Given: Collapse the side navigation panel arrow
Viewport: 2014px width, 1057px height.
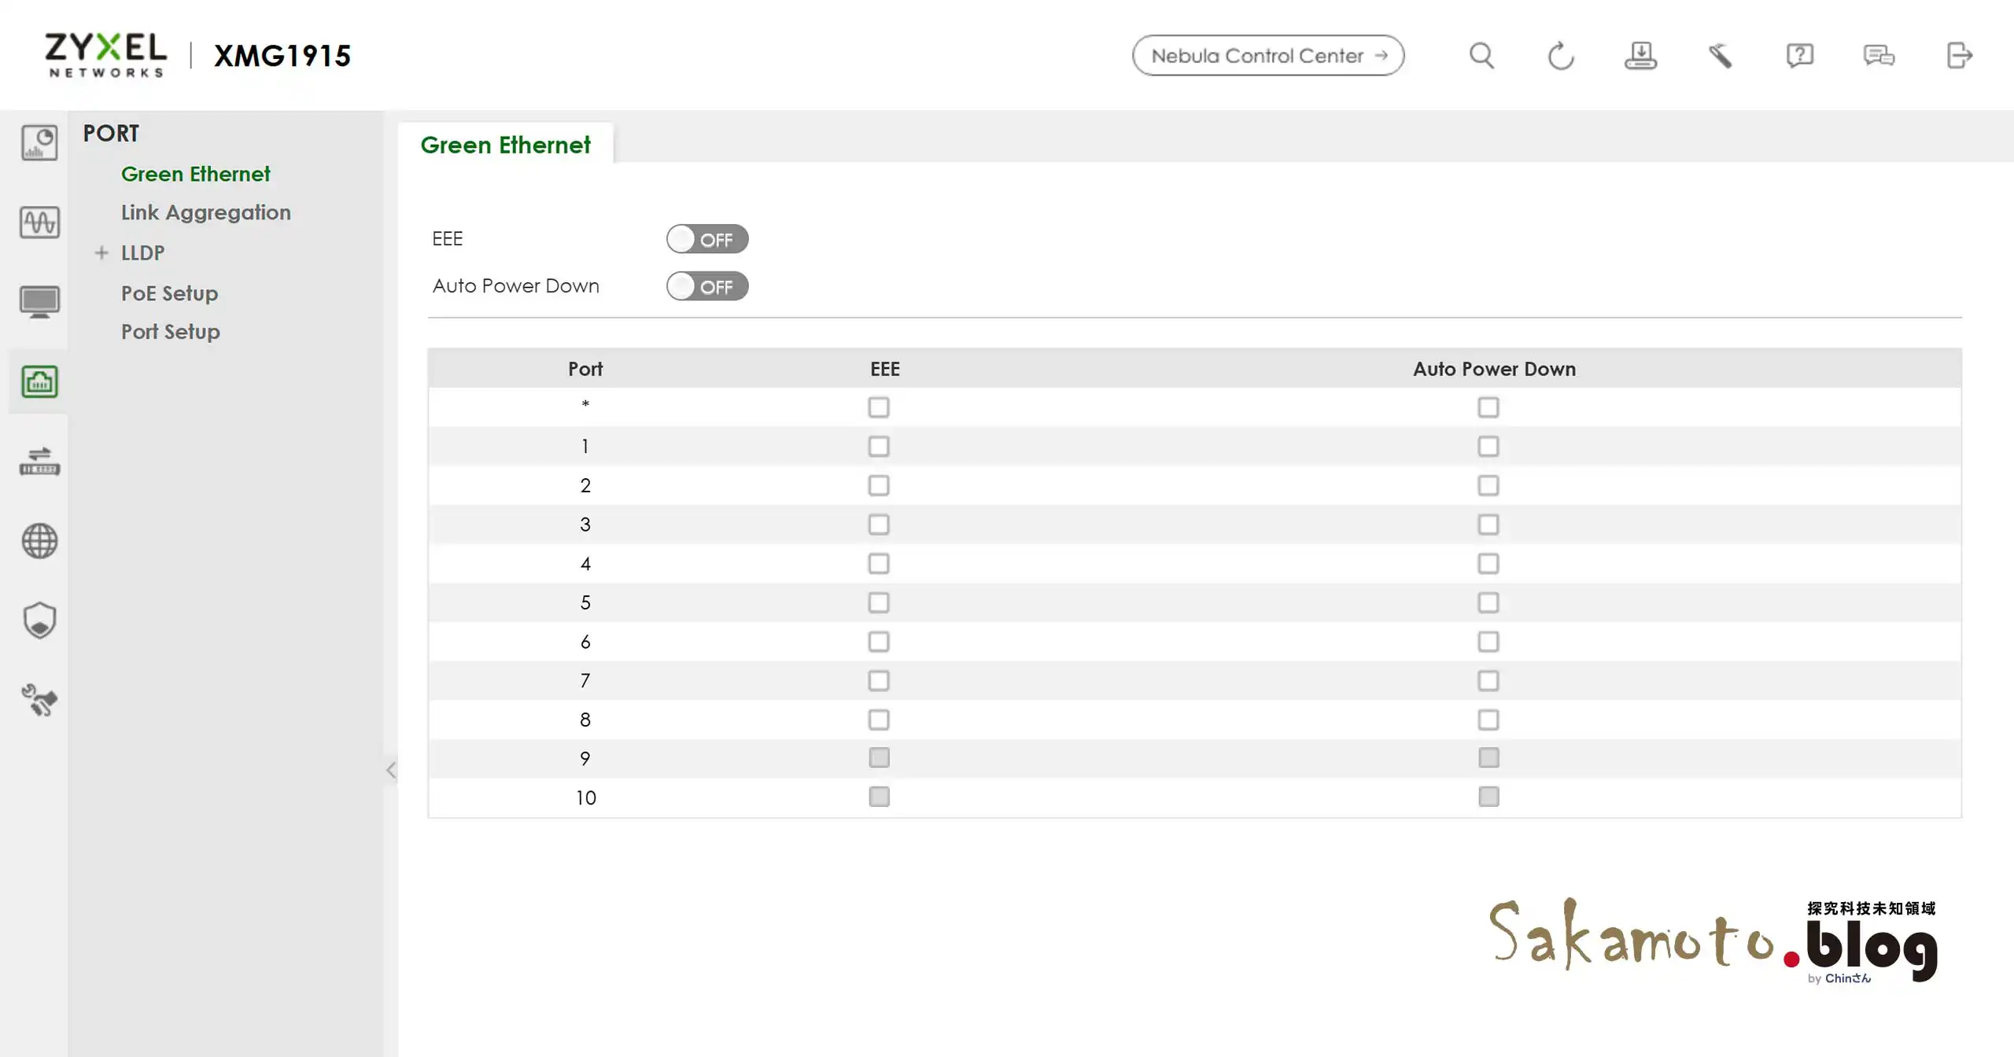Looking at the screenshot, I should coord(391,770).
